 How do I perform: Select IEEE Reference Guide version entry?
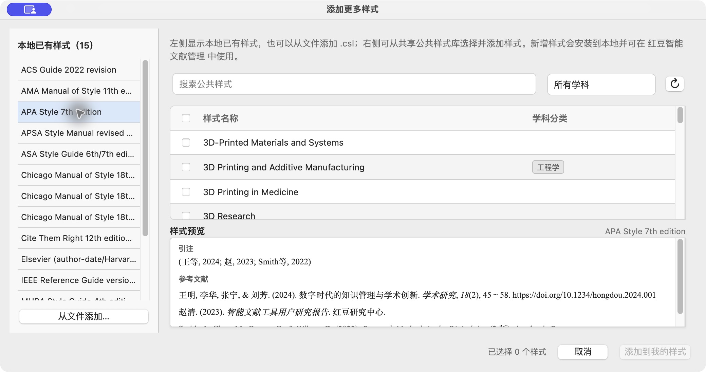tap(79, 280)
